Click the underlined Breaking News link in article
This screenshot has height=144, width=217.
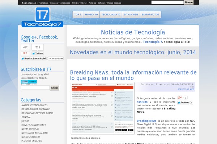click(146, 121)
